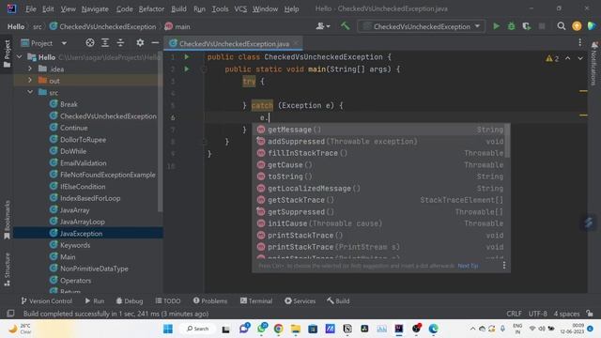Run class from line 1 gutter arrow
601x338 pixels.
(187, 57)
